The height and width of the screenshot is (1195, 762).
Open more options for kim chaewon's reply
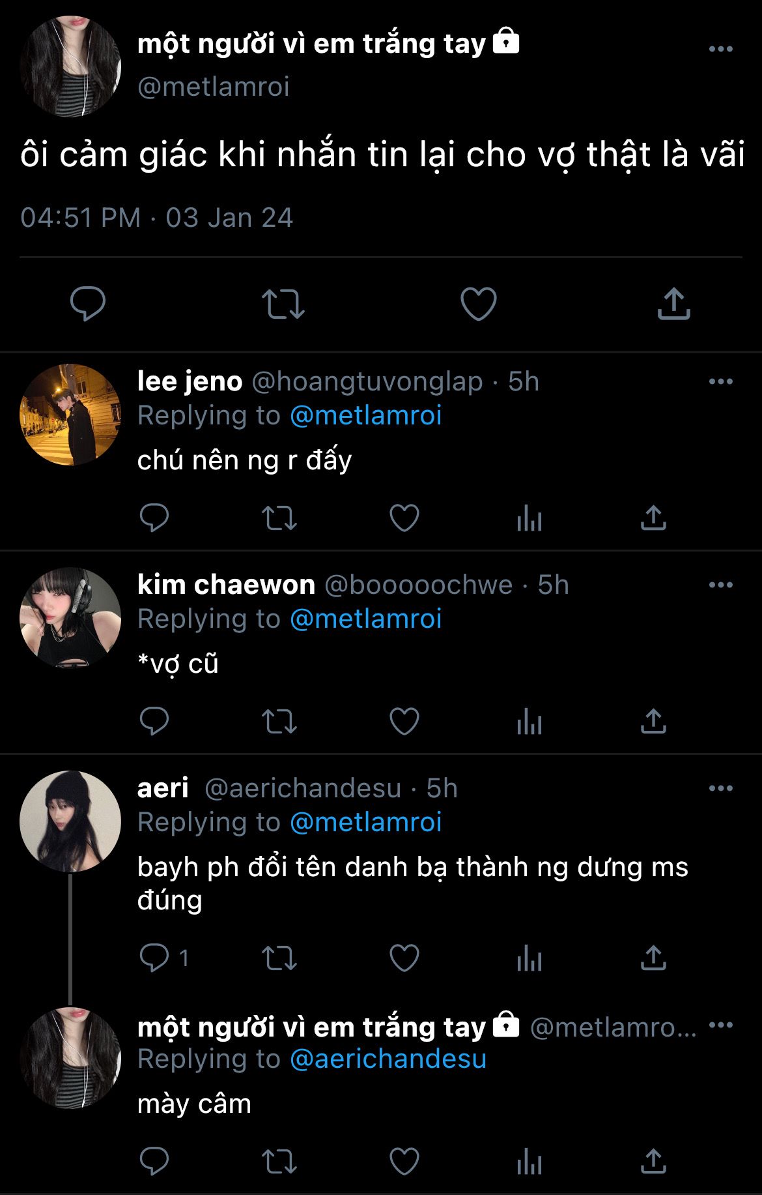(721, 585)
